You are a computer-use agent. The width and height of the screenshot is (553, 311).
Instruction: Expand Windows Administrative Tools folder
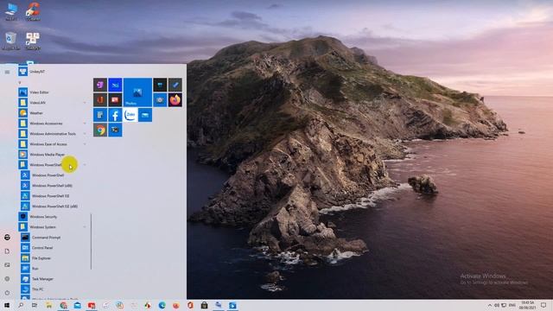point(53,134)
